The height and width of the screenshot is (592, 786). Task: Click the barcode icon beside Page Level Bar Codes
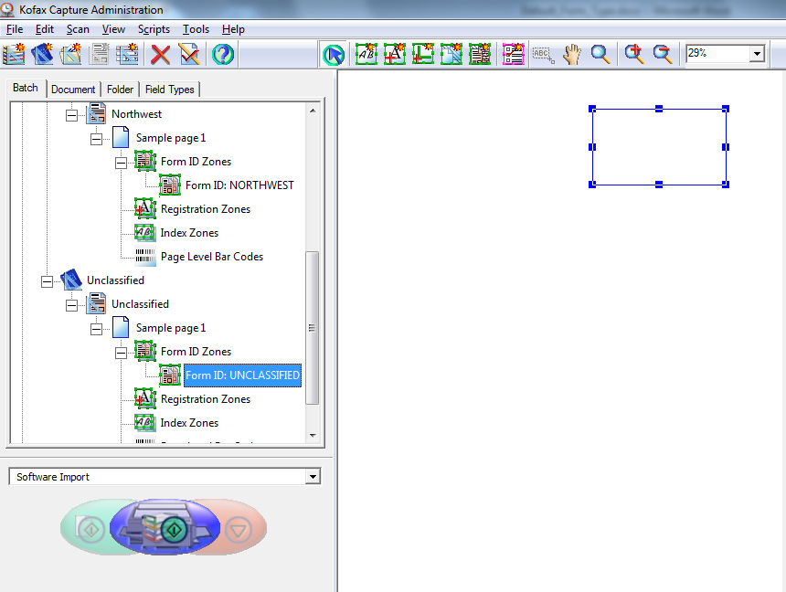point(145,256)
